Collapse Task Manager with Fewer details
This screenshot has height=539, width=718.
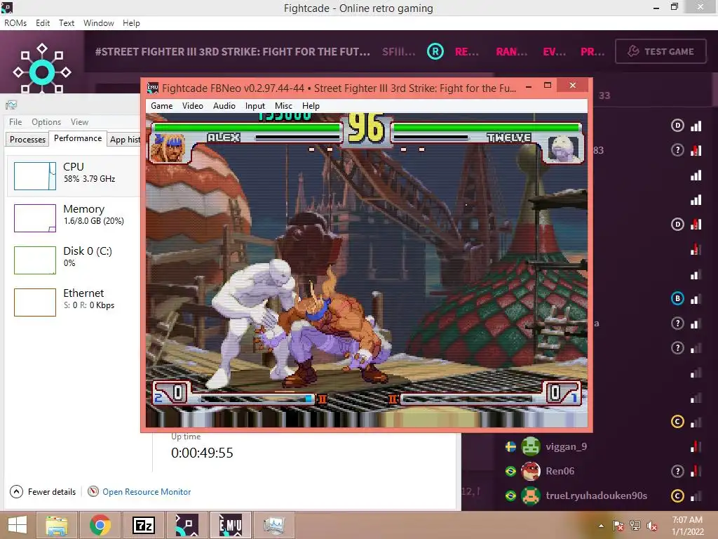click(43, 492)
